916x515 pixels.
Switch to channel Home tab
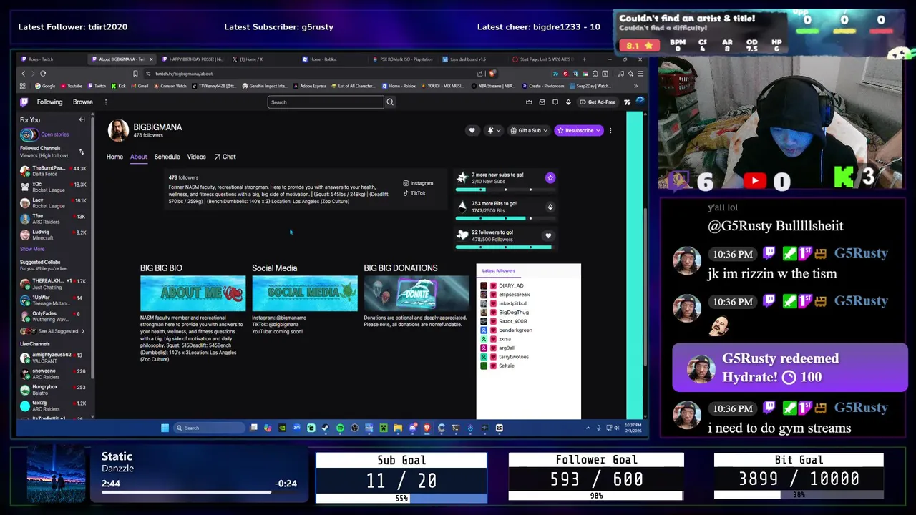point(114,157)
